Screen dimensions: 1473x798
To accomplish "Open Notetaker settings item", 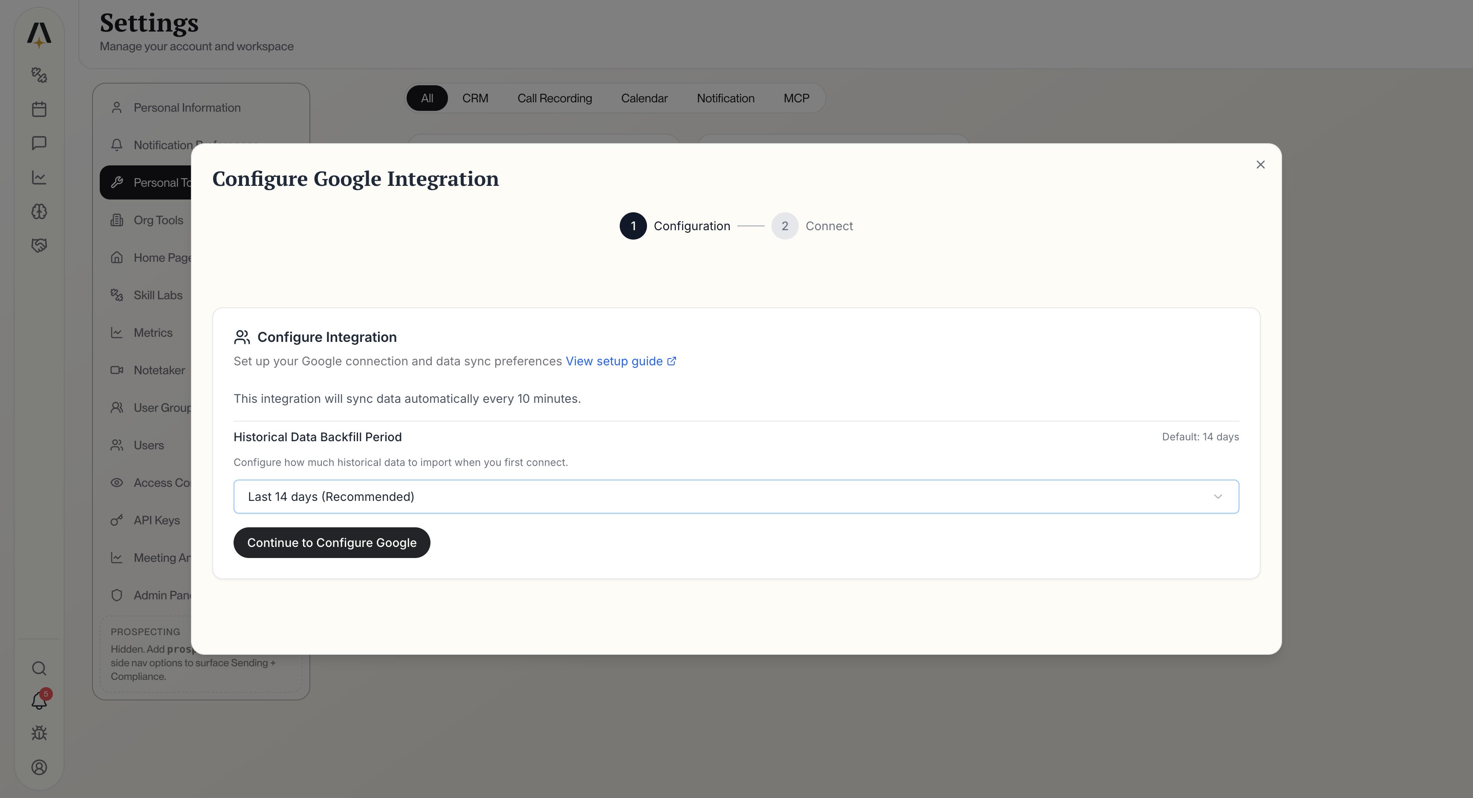I will coord(145,370).
